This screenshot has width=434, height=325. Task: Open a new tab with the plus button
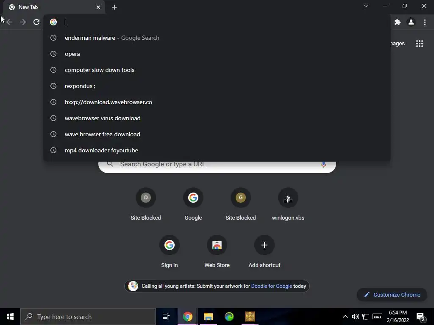[114, 8]
